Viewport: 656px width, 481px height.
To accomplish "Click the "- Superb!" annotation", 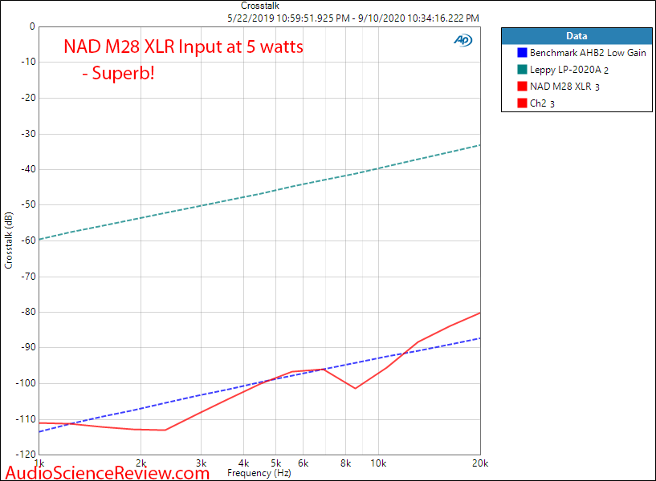I will click(x=118, y=73).
